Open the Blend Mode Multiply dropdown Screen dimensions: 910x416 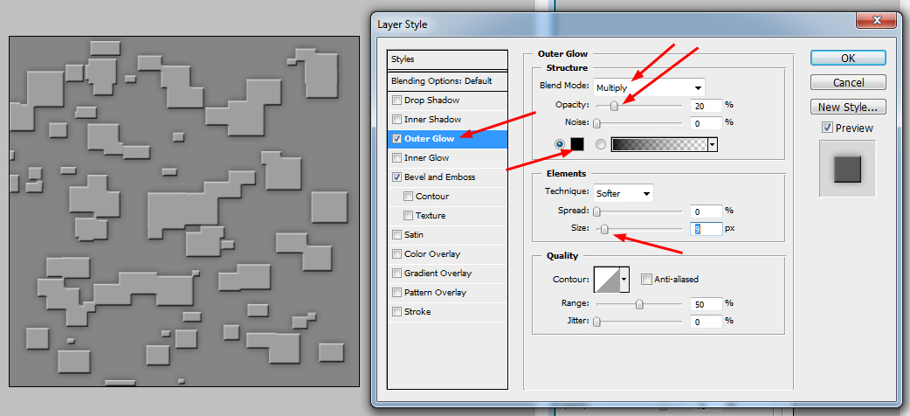coord(649,87)
